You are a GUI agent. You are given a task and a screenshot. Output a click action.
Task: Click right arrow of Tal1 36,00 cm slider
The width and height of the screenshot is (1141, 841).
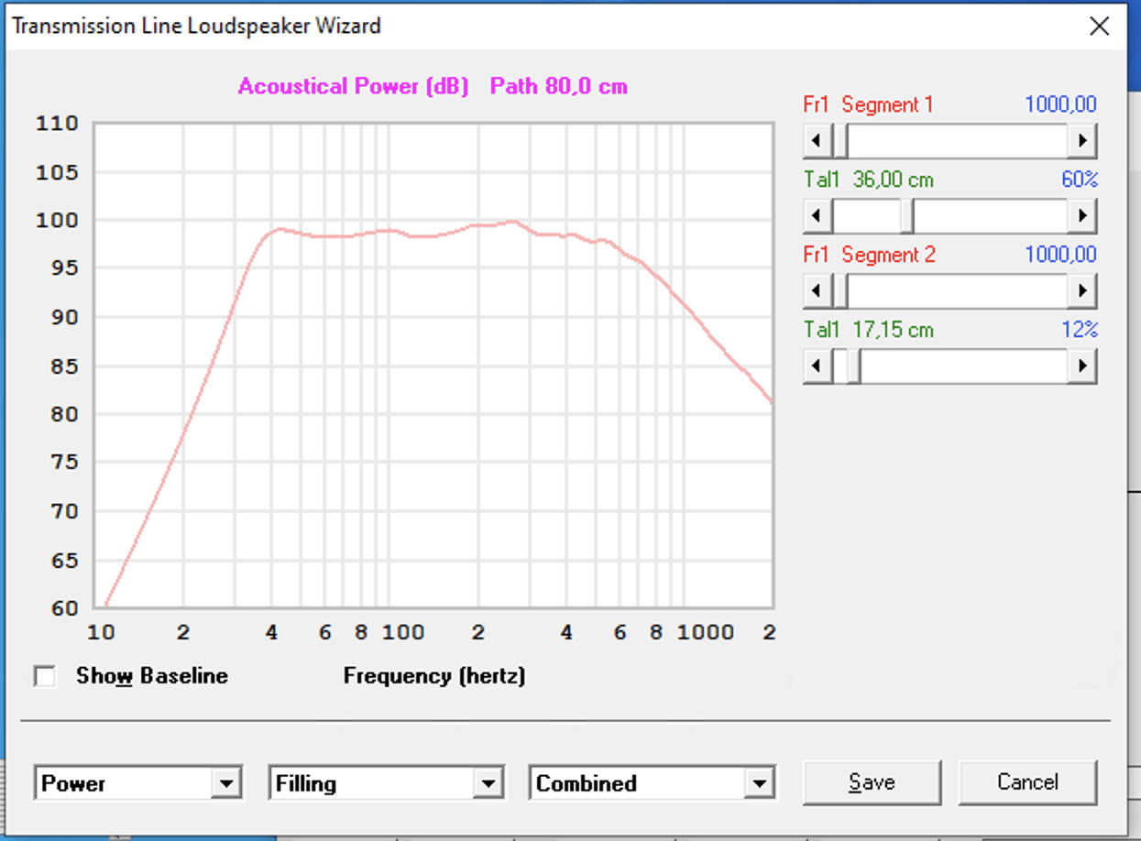[1082, 217]
